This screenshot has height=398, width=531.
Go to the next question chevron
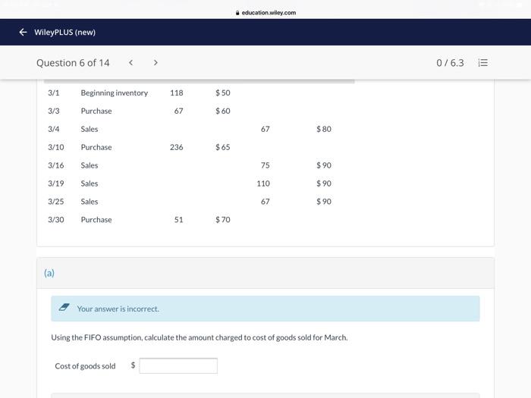pos(156,63)
